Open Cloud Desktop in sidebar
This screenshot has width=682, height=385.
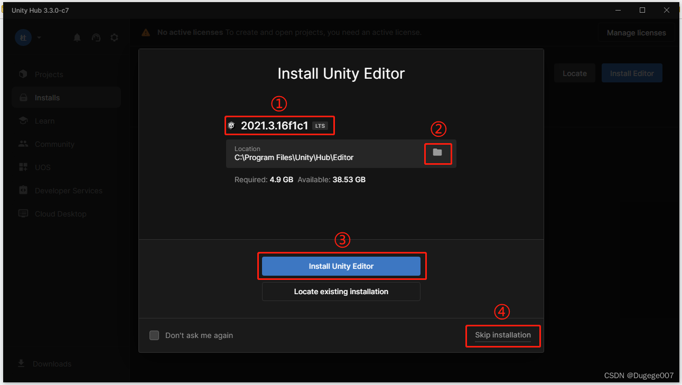[x=67, y=214]
